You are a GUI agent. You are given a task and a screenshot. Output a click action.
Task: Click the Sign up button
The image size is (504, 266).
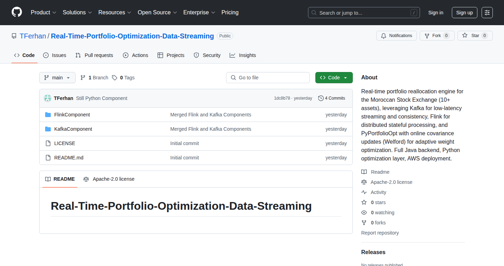coord(464,13)
